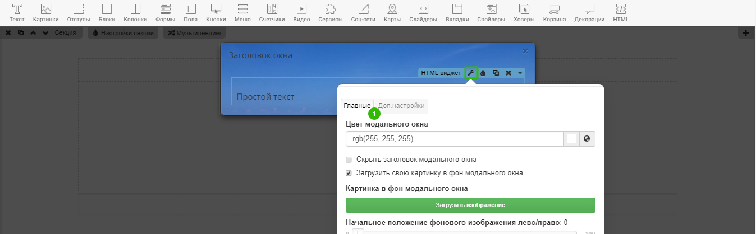
Task: Select the Текст tool in the toolbar
Action: click(x=17, y=12)
